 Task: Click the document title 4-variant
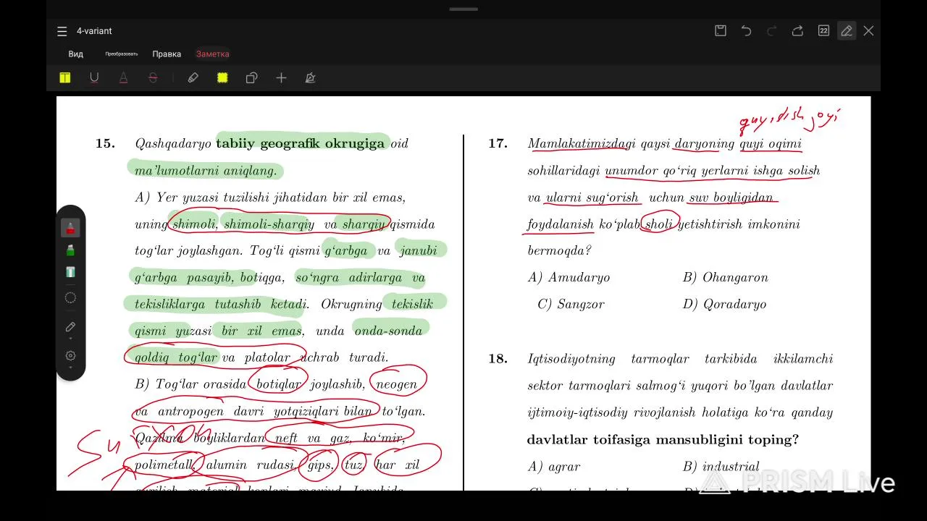click(94, 31)
